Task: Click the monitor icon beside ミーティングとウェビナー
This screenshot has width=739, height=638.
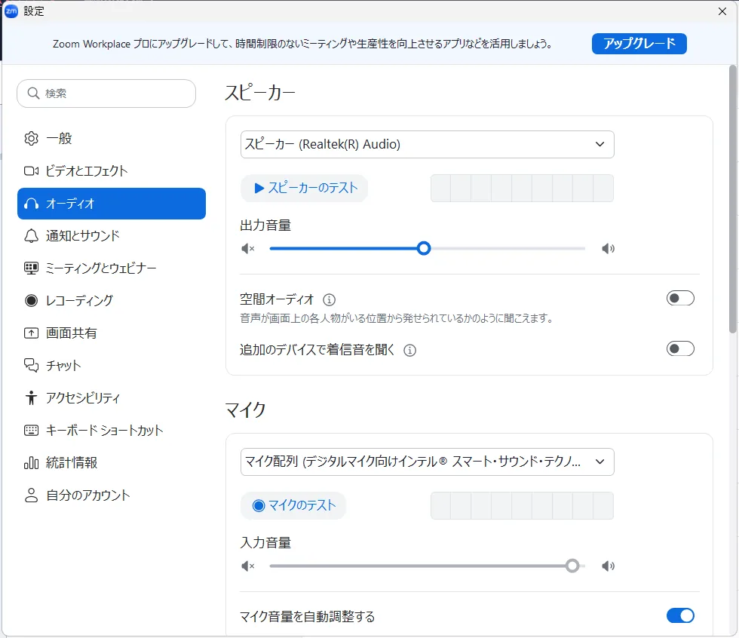Action: pos(31,268)
